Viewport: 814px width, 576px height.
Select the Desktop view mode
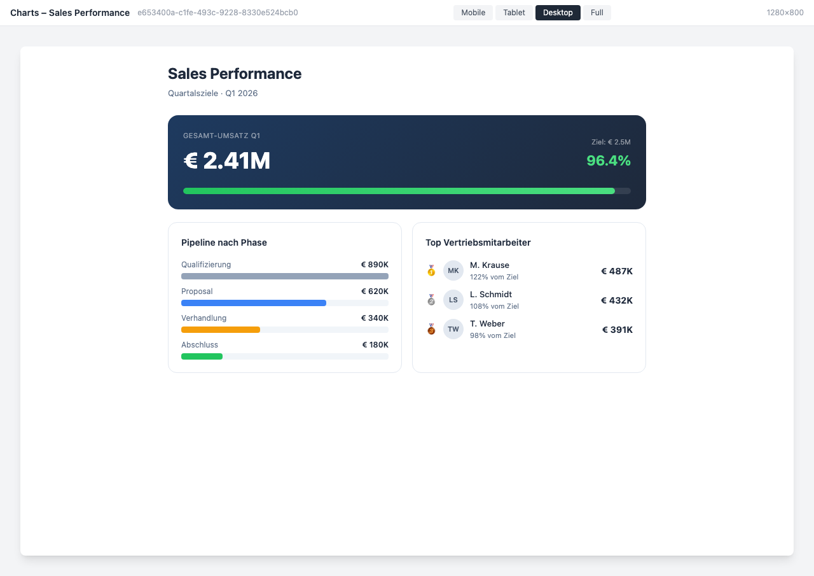click(558, 12)
